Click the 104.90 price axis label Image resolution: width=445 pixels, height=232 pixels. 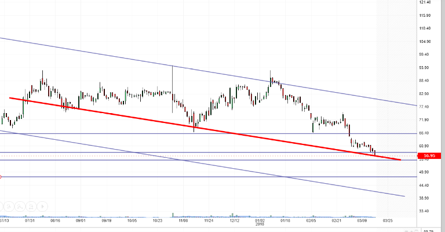[x=425, y=41]
